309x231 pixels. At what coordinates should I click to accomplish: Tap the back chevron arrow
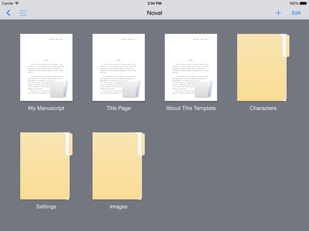(8, 13)
